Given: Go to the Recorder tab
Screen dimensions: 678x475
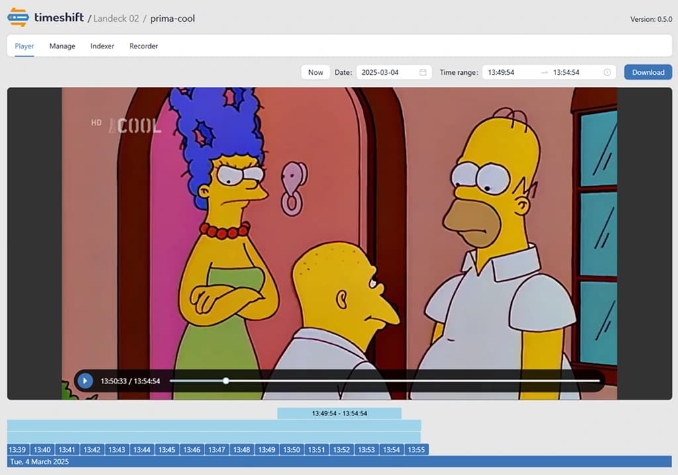Looking at the screenshot, I should tap(144, 46).
